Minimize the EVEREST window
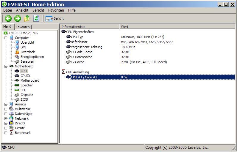This screenshot has height=152, width=237. click(220, 4)
